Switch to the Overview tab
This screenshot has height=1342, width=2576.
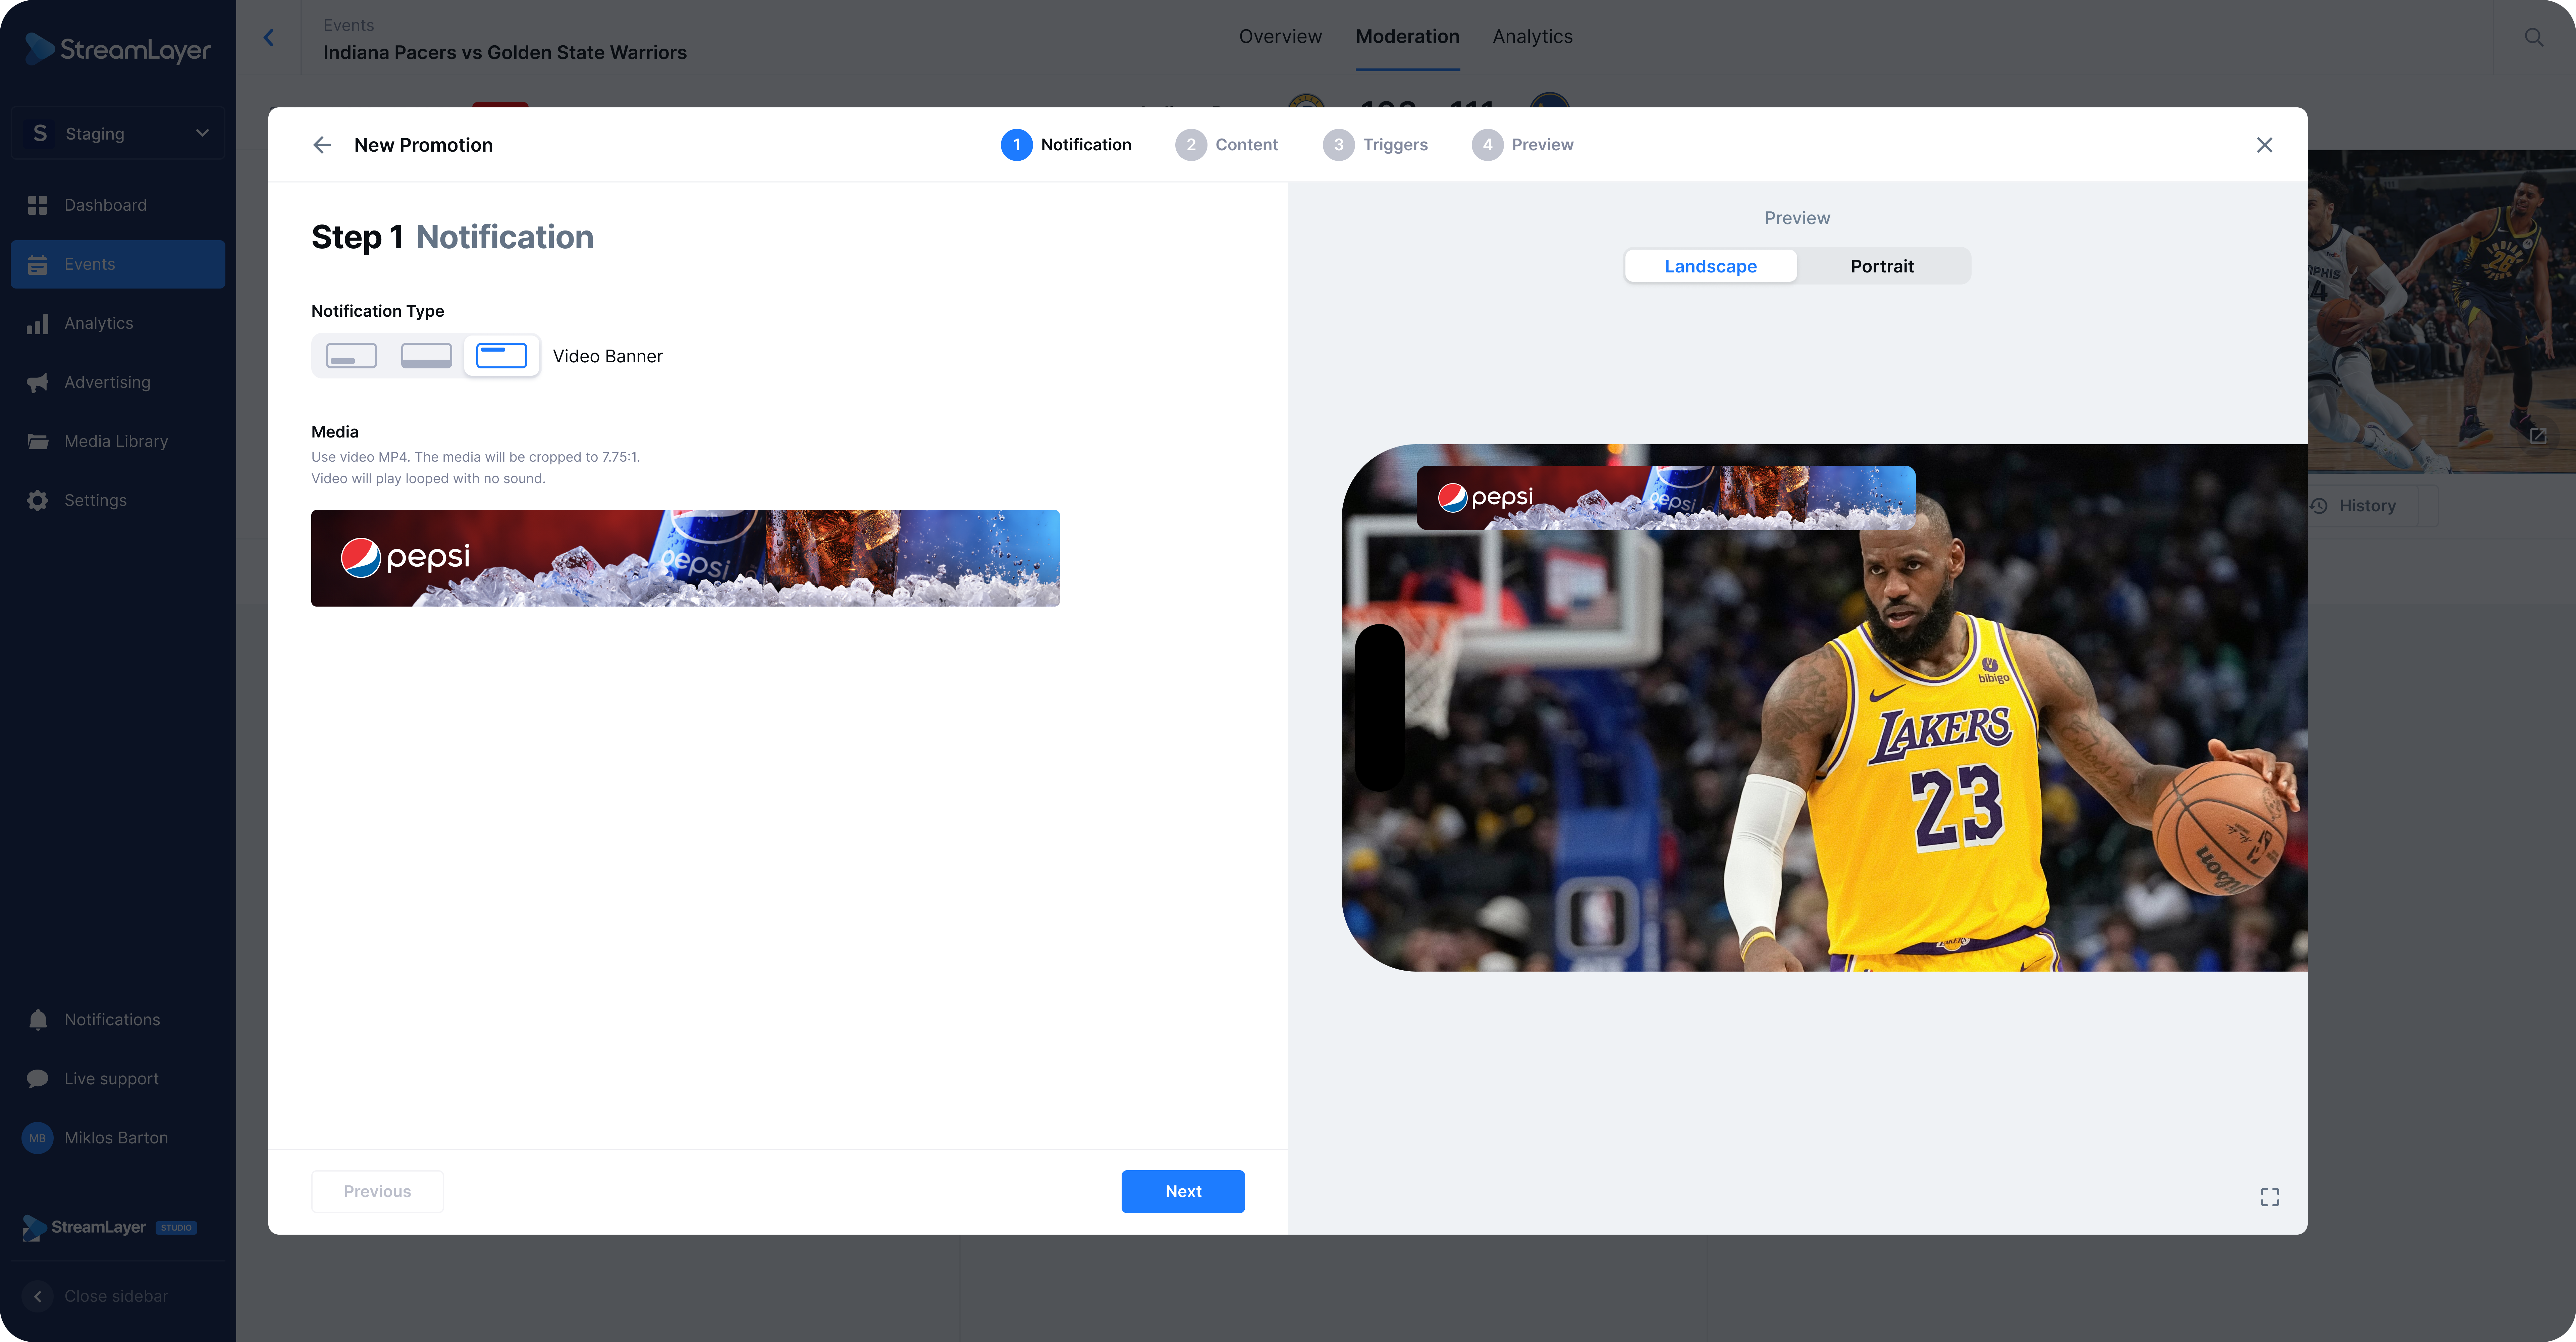click(1280, 36)
